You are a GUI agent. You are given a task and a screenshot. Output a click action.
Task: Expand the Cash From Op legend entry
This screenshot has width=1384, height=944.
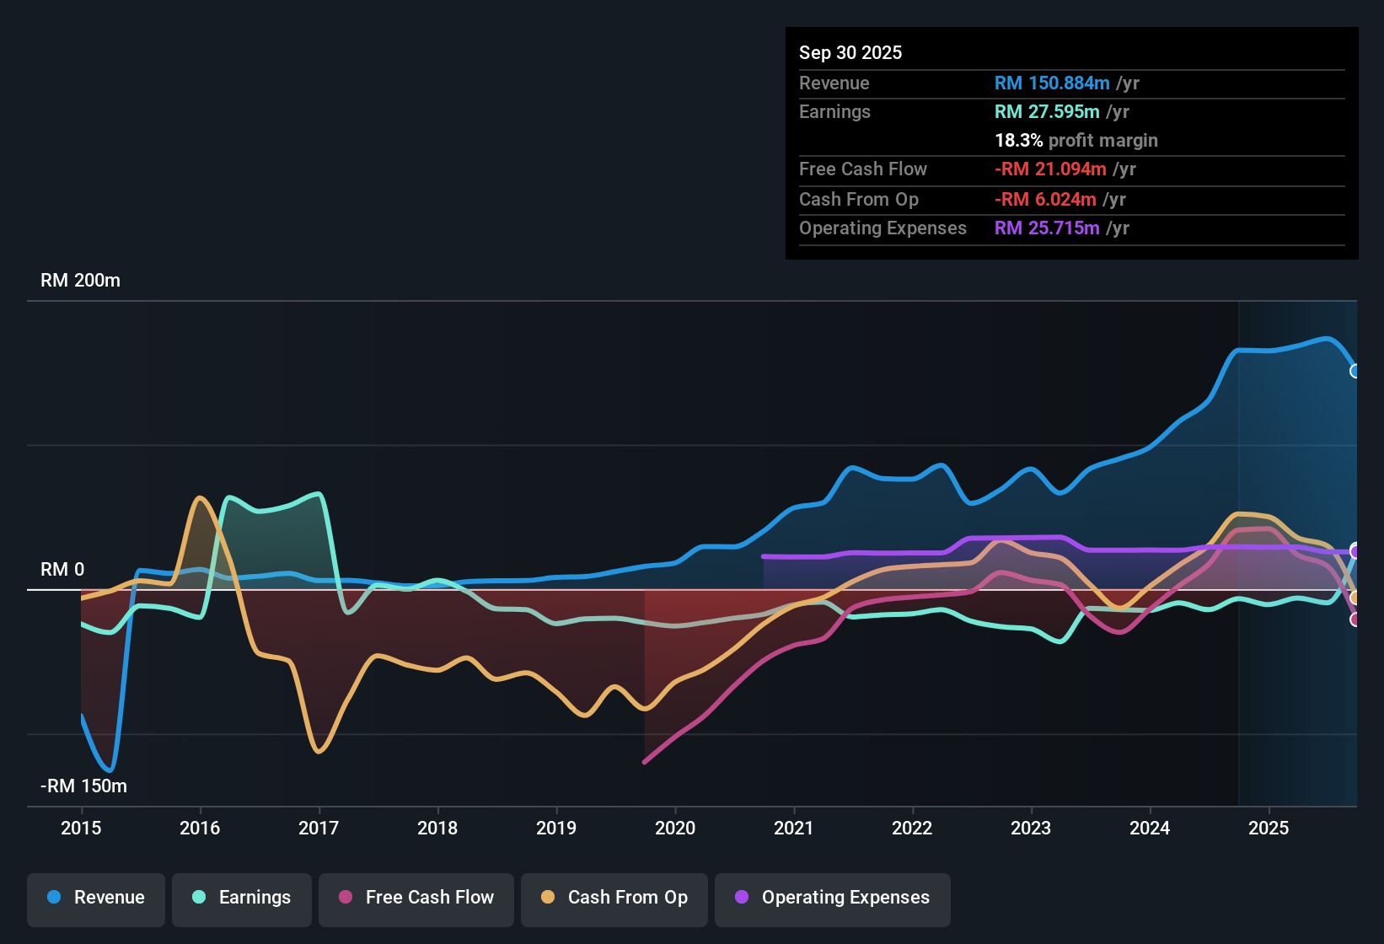(x=614, y=898)
